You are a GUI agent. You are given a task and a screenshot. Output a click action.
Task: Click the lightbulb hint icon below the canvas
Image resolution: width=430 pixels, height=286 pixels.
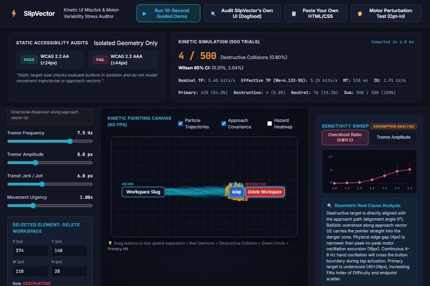tap(110, 243)
